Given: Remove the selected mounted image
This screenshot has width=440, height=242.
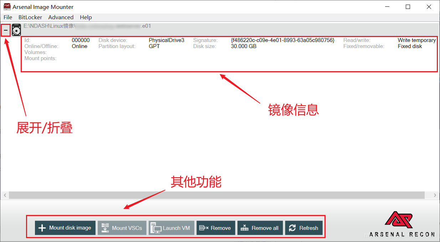Looking at the screenshot, I should (216, 228).
